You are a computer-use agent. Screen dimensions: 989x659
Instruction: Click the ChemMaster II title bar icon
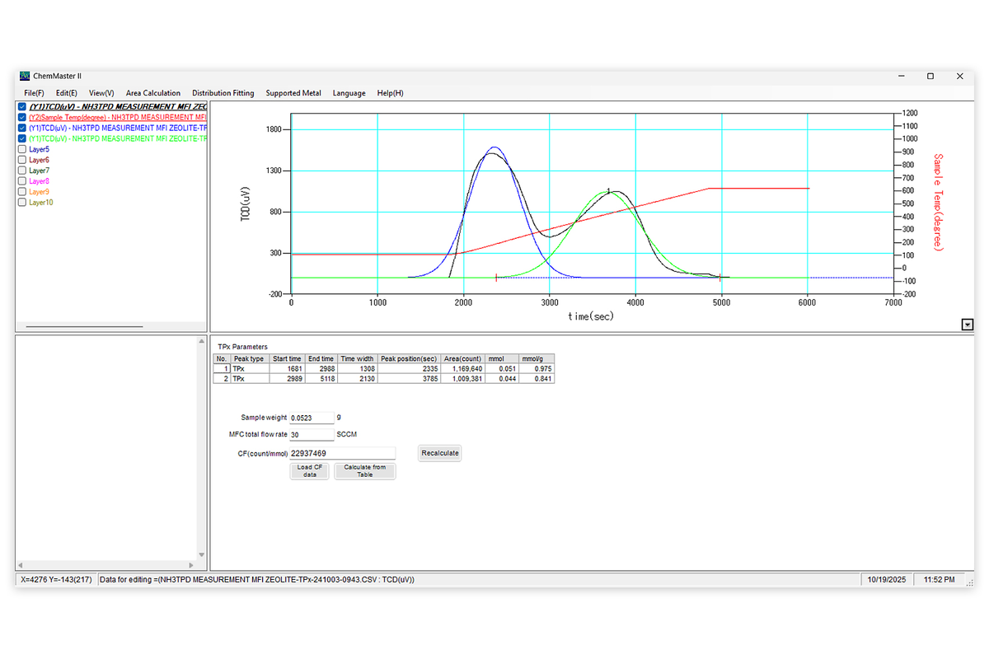pos(24,76)
